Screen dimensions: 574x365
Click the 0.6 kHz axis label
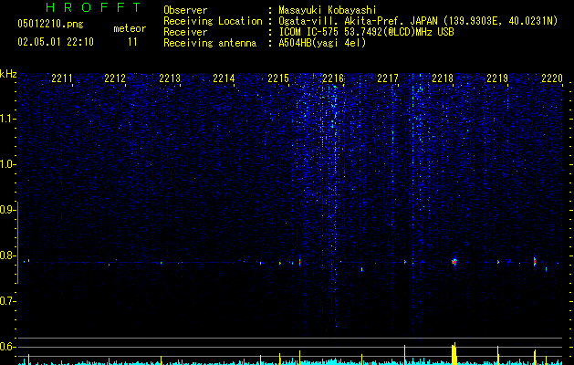click(7, 347)
